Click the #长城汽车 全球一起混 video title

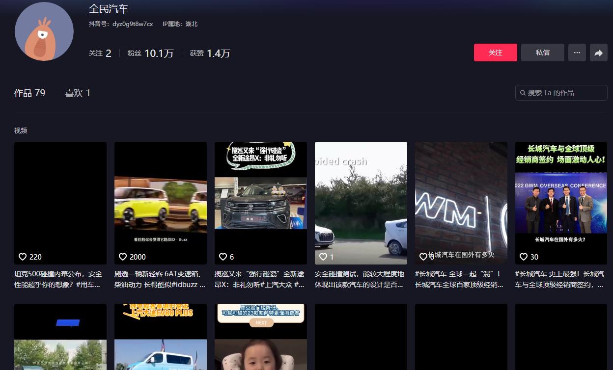click(459, 279)
